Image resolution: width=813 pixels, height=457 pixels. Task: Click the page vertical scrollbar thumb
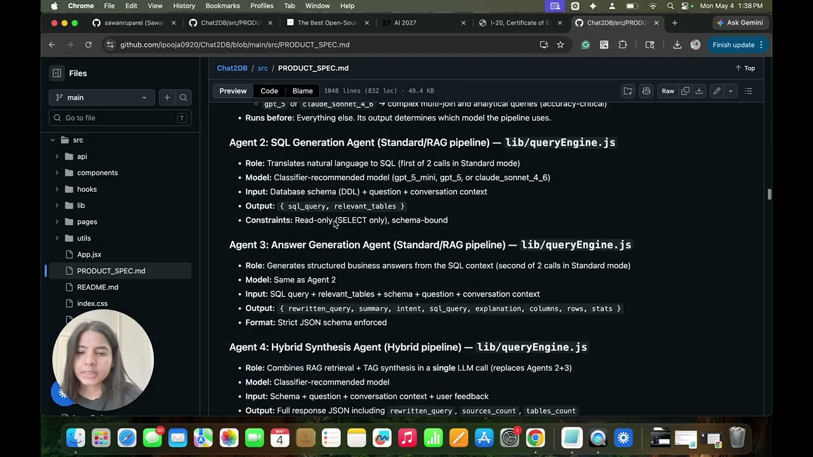tap(769, 194)
